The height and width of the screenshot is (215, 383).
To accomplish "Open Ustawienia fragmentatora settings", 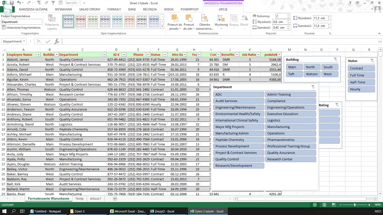I will (21, 27).
